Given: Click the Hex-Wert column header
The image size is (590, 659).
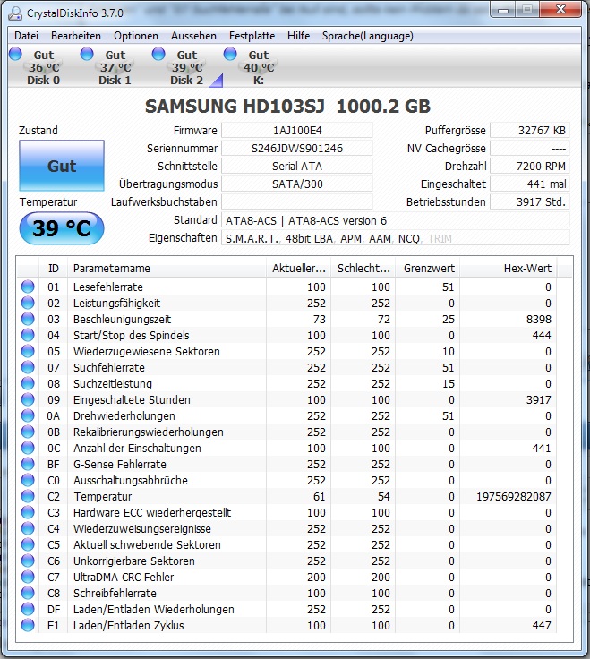Looking at the screenshot, I should point(509,268).
